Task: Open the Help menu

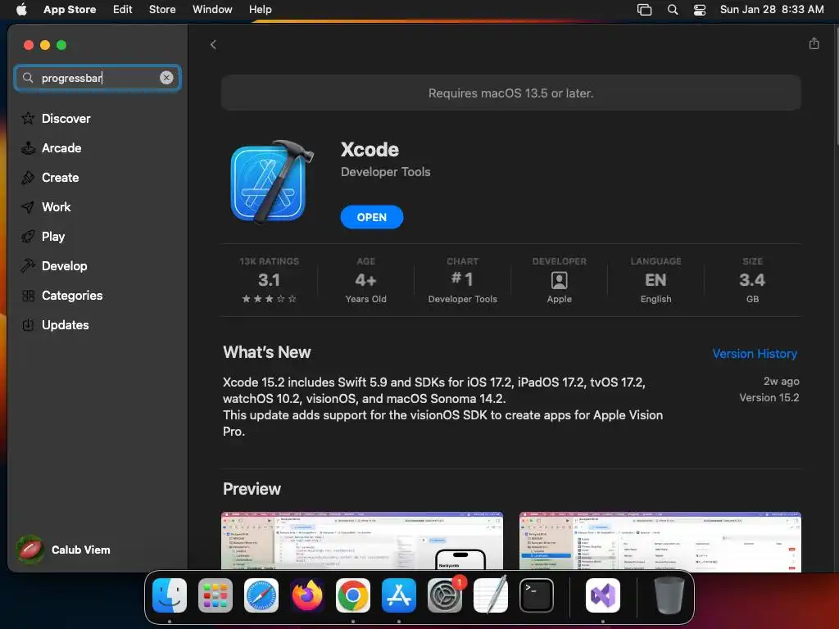Action: click(260, 9)
